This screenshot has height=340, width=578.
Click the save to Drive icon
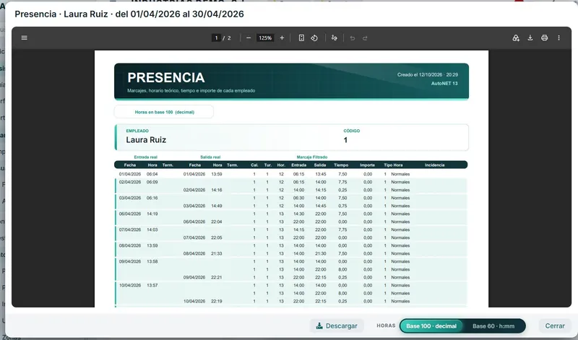pos(516,38)
